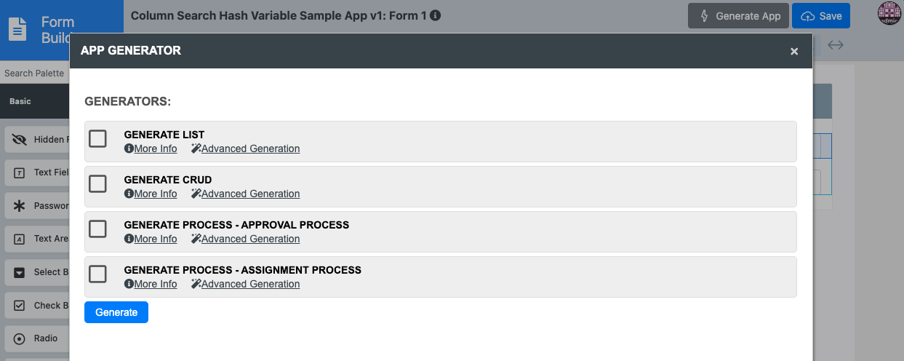Close the App Generator dialog

[794, 51]
